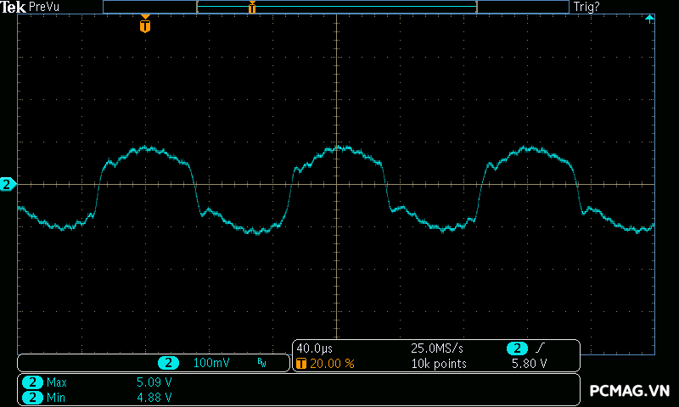This screenshot has height=407, width=679.
Task: Open the 40.0µs horizontal timebase readout
Action: (x=314, y=348)
